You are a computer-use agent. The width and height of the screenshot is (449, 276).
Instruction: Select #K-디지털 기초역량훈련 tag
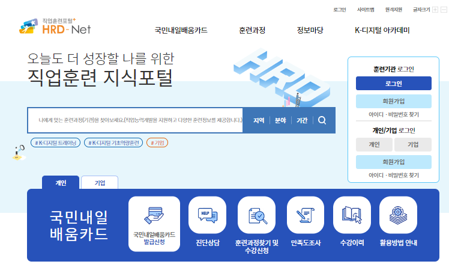click(113, 143)
